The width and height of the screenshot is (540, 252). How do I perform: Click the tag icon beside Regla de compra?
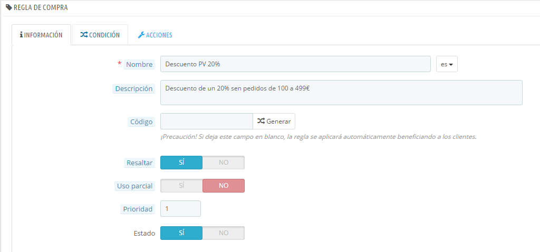tap(9, 7)
